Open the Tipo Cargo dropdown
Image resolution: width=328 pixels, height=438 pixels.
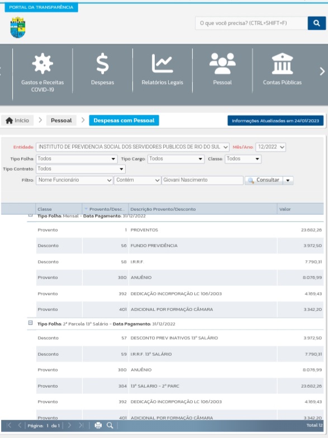(176, 159)
